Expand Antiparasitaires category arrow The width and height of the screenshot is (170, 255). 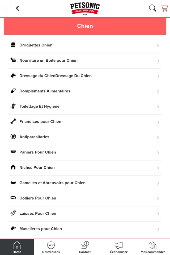(158, 137)
